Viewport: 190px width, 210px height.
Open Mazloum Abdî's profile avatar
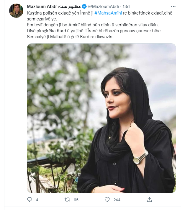16,11
